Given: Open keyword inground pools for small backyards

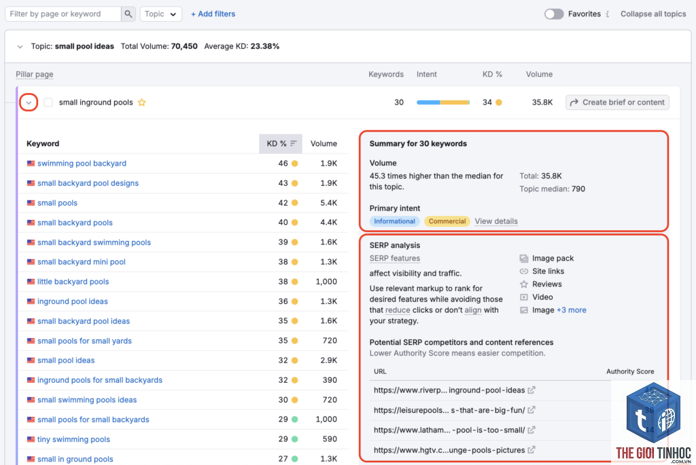Looking at the screenshot, I should pyautogui.click(x=100, y=380).
